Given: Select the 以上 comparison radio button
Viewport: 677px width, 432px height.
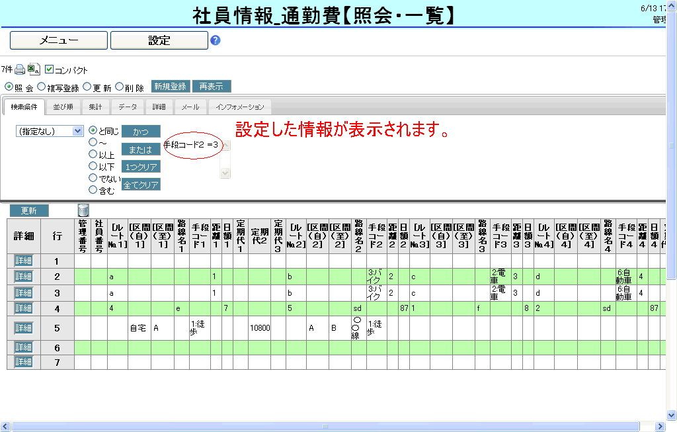Looking at the screenshot, I should (x=93, y=155).
